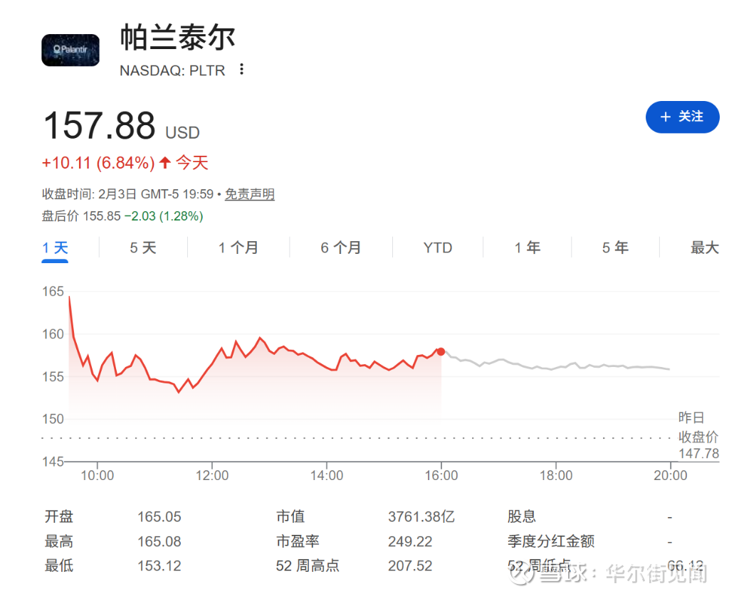Click the 帕兰泰尔 stock title
Viewport: 729px width, 596px height.
point(177,37)
